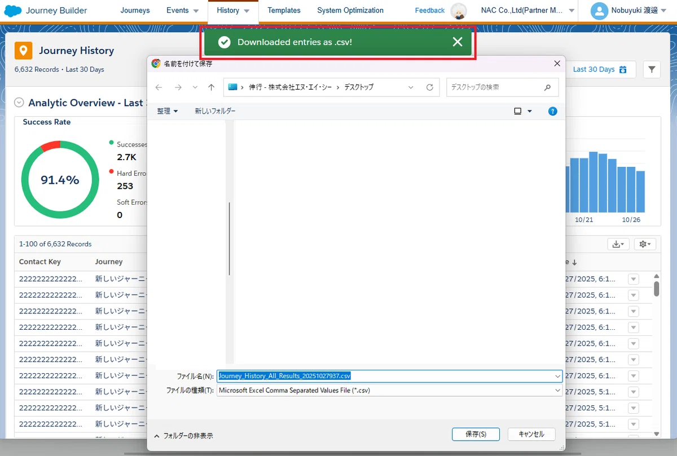Open the History tab
The height and width of the screenshot is (456, 677).
click(233, 11)
